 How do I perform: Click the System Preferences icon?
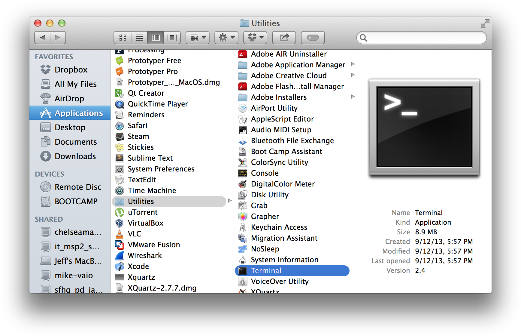[120, 169]
